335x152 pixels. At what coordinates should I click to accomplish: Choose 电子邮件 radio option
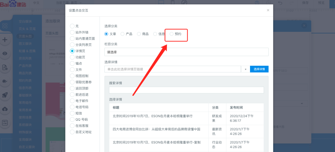click(x=72, y=101)
